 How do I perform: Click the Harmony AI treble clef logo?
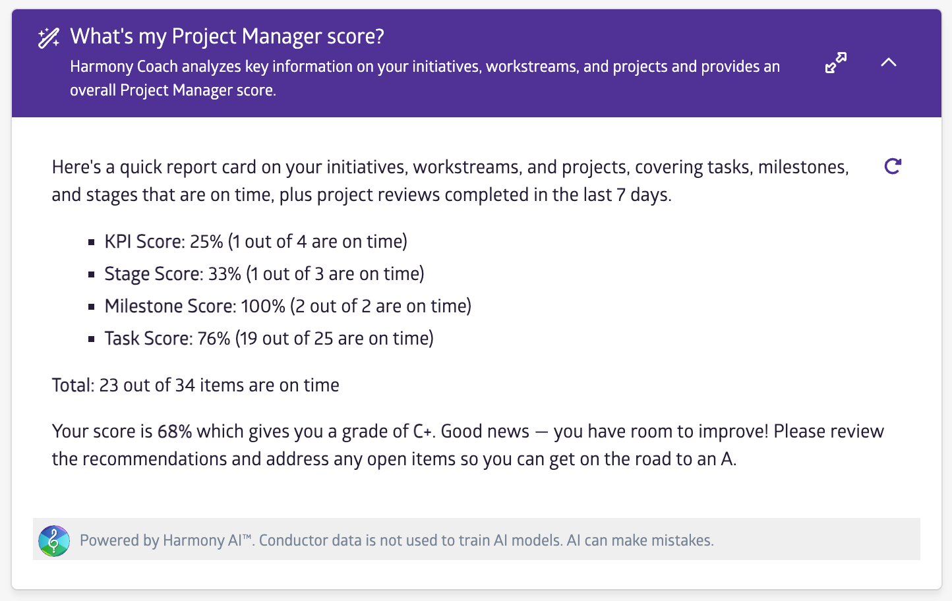pos(54,541)
